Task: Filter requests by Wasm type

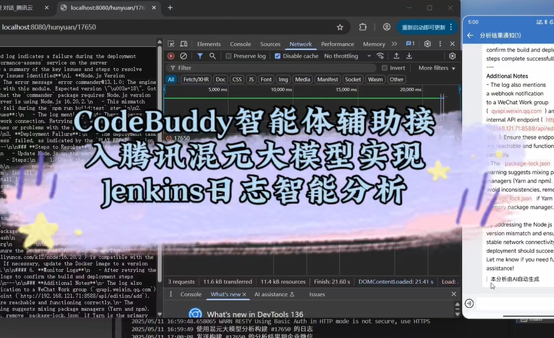Action: point(375,79)
